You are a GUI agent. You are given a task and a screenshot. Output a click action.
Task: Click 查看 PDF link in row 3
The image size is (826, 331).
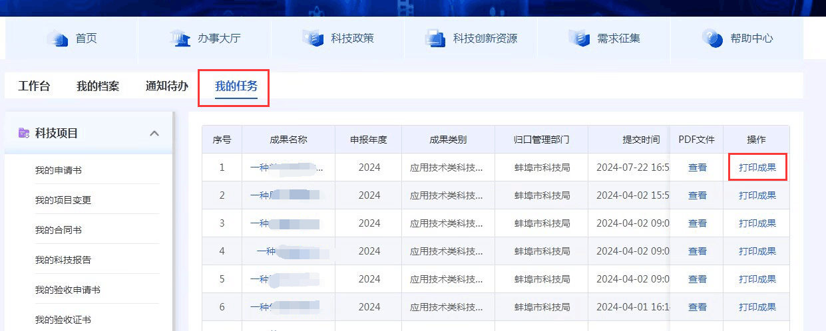tap(698, 223)
